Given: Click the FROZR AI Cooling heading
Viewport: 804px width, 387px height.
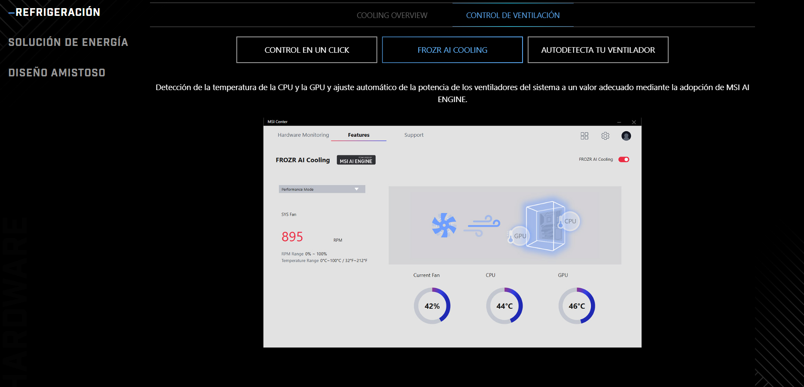Looking at the screenshot, I should pyautogui.click(x=303, y=160).
